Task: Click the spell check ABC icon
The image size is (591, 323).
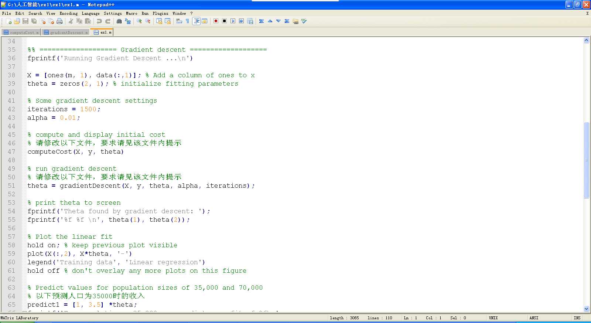Action: [x=304, y=21]
